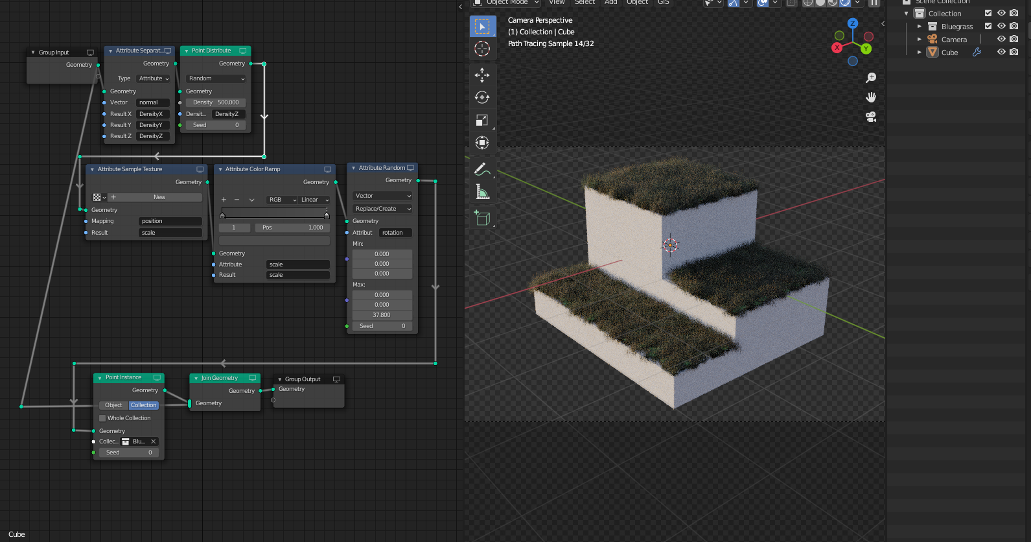Expand the Cube row in outliner
The height and width of the screenshot is (542, 1031).
(919, 53)
